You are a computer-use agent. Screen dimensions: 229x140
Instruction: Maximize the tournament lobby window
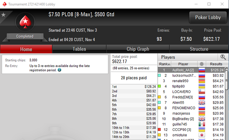[x=209, y=4]
